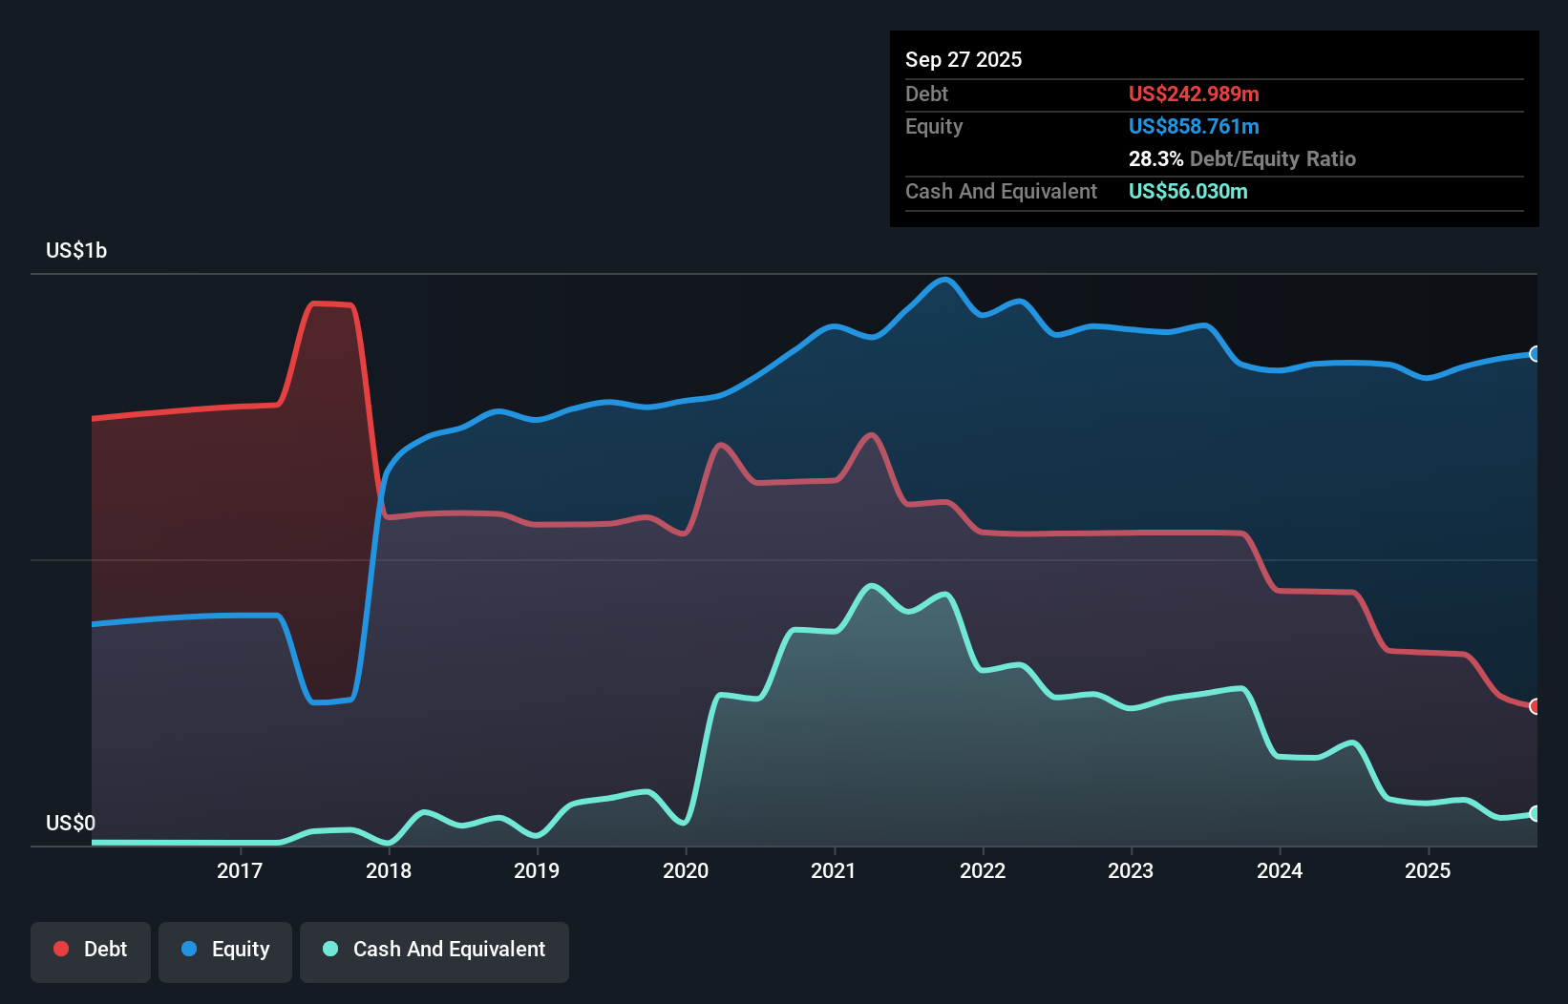The height and width of the screenshot is (1004, 1568).
Task: Toggle the Equity series legend button
Action: click(225, 952)
